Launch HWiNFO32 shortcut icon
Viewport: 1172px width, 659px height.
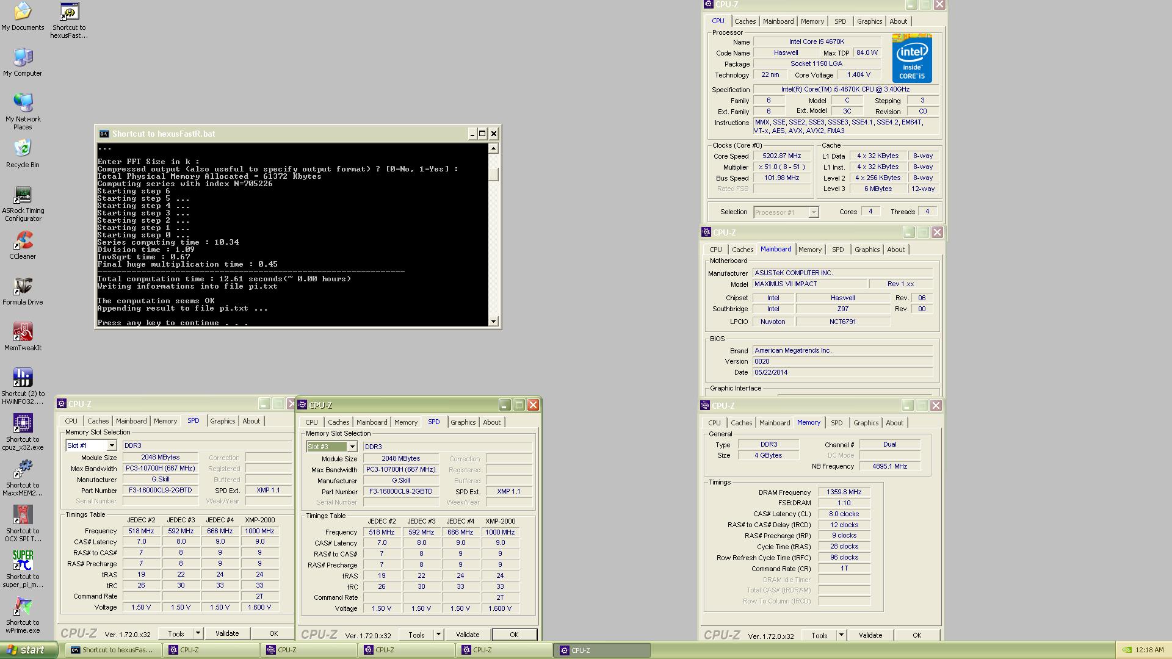23,386
